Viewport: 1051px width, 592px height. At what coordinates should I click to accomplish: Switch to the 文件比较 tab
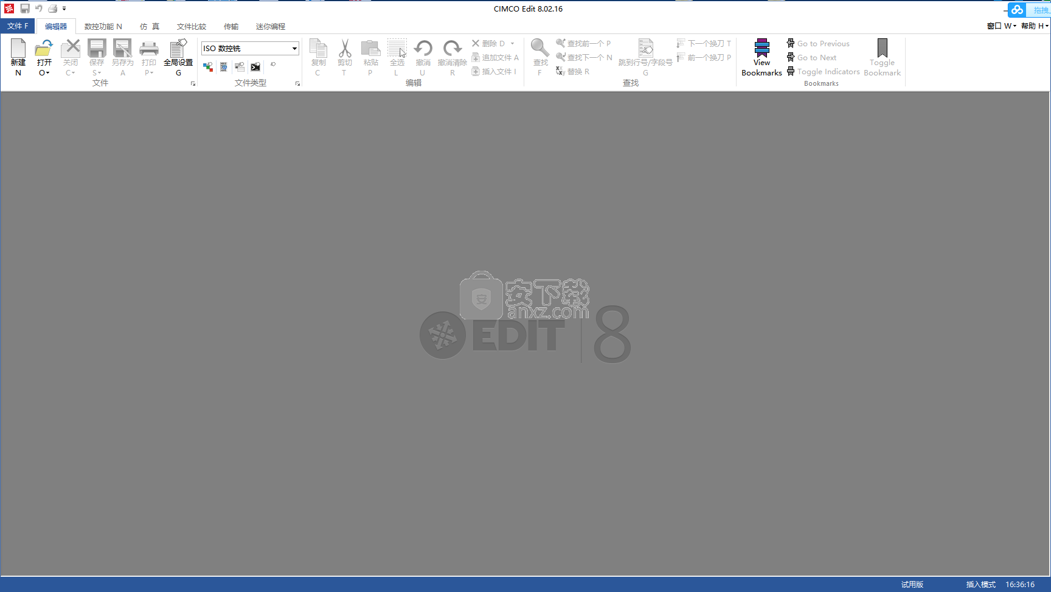[192, 26]
